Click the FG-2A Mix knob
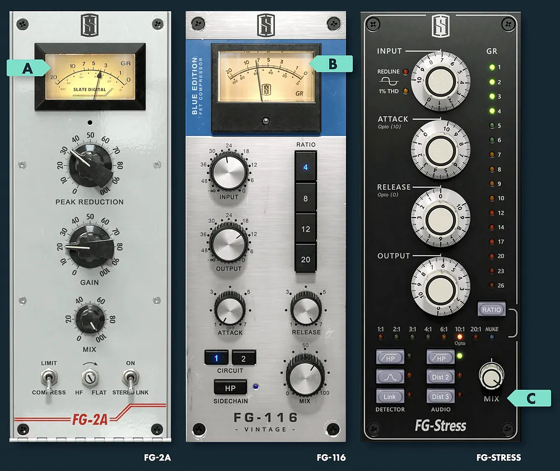 [x=90, y=319]
